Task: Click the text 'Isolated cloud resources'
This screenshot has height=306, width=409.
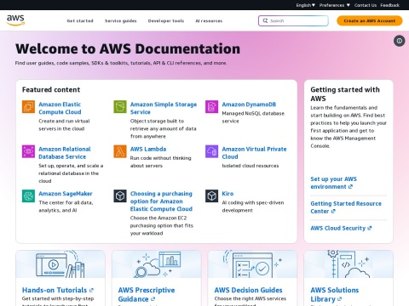Action: tap(251, 166)
